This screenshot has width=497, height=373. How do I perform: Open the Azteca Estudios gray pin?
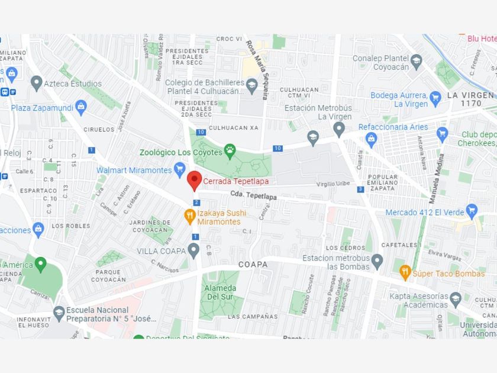(37, 83)
